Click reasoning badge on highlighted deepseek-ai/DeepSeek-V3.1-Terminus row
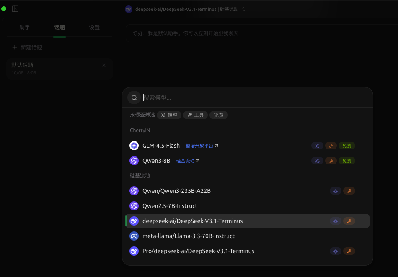 (x=336, y=221)
